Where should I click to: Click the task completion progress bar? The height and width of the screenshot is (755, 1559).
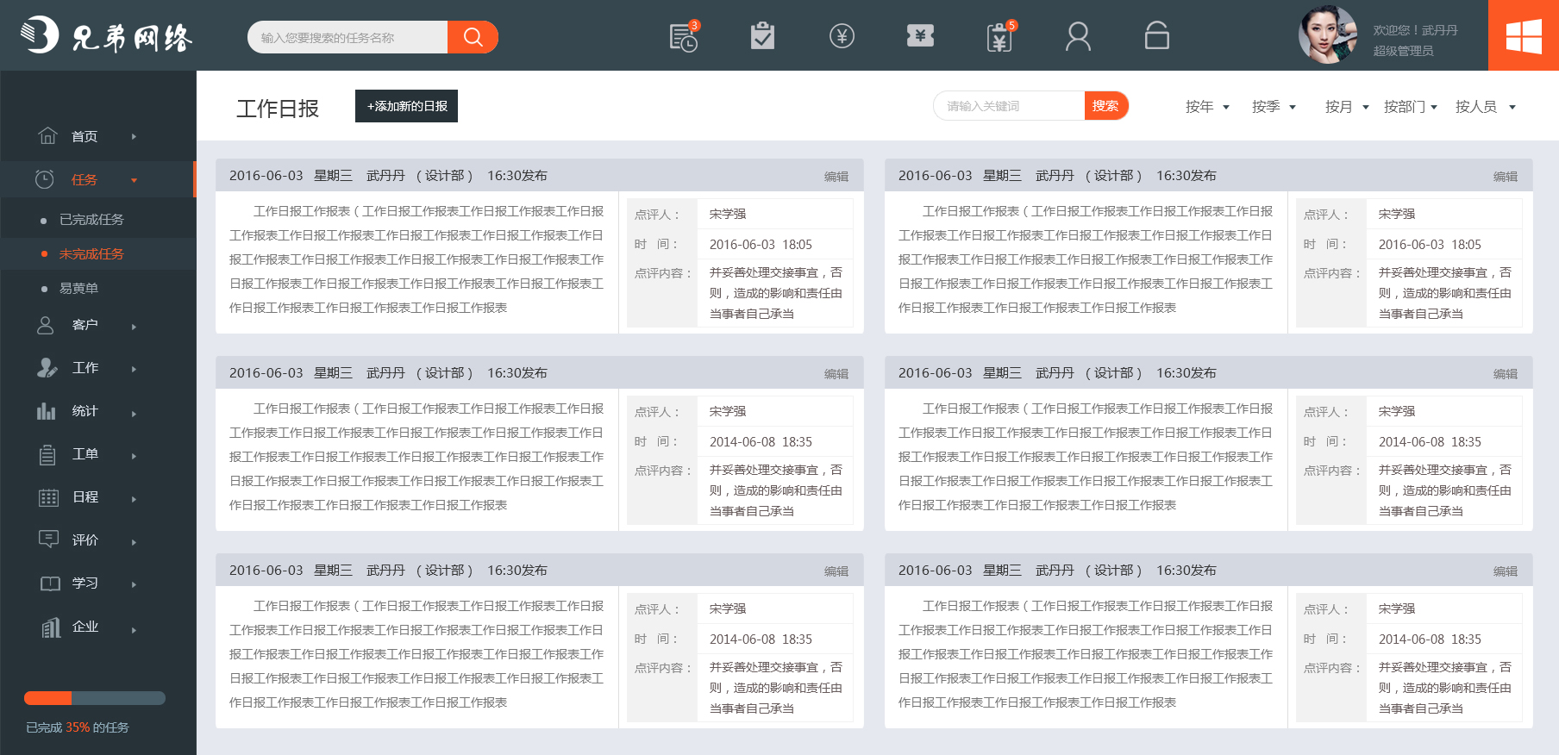pos(95,698)
